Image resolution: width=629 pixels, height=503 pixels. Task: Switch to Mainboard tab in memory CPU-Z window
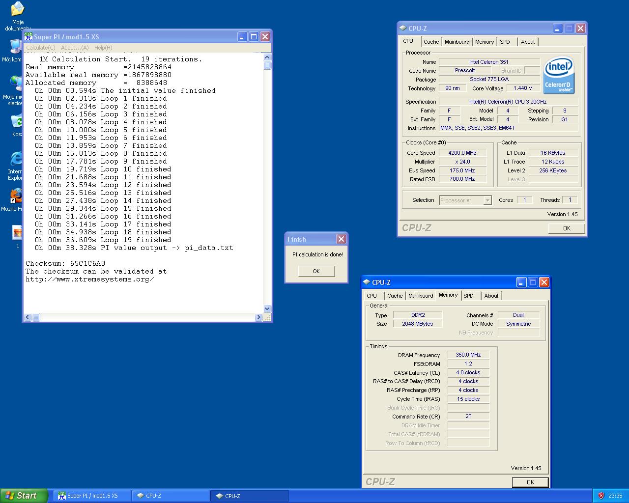[421, 296]
